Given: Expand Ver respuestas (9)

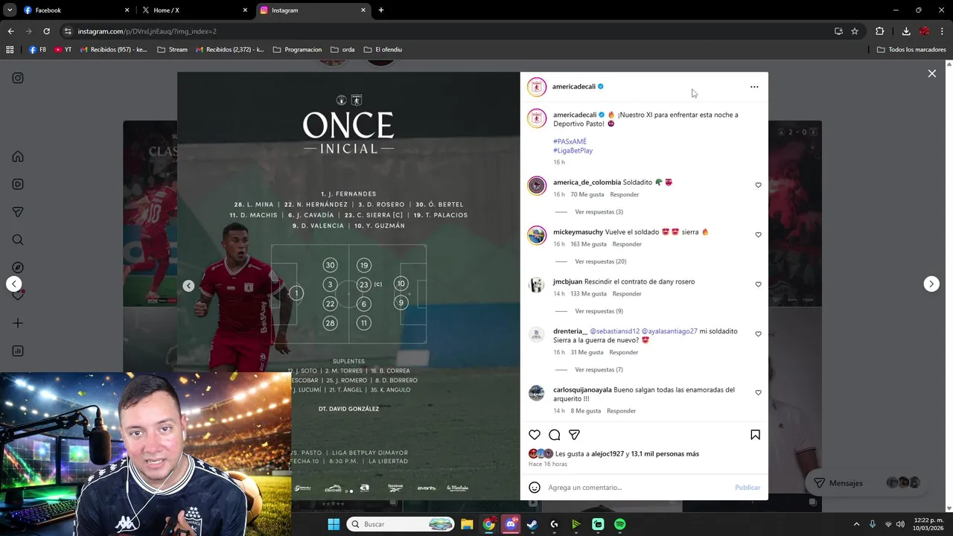Looking at the screenshot, I should (x=599, y=311).
